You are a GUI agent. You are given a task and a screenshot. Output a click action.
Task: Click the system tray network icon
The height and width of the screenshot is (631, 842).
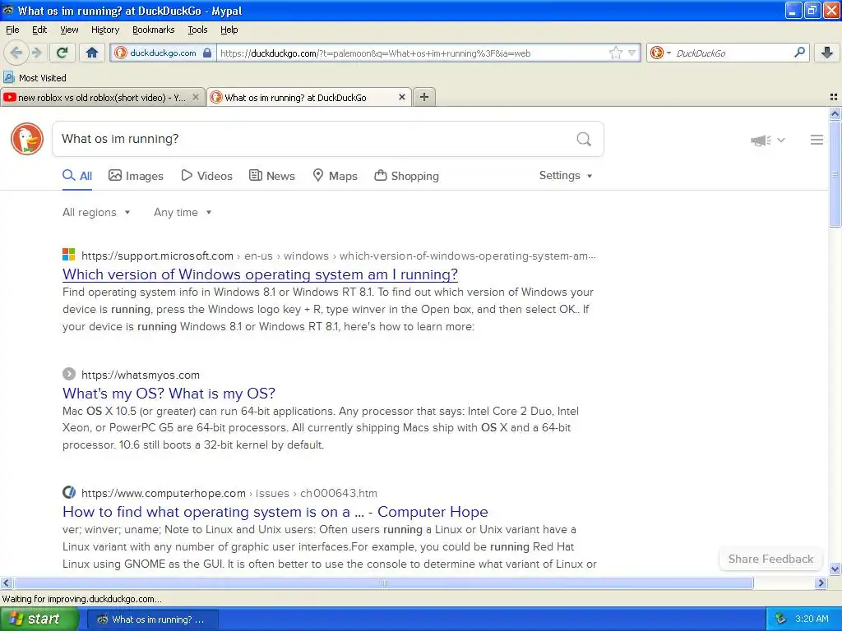click(x=781, y=619)
